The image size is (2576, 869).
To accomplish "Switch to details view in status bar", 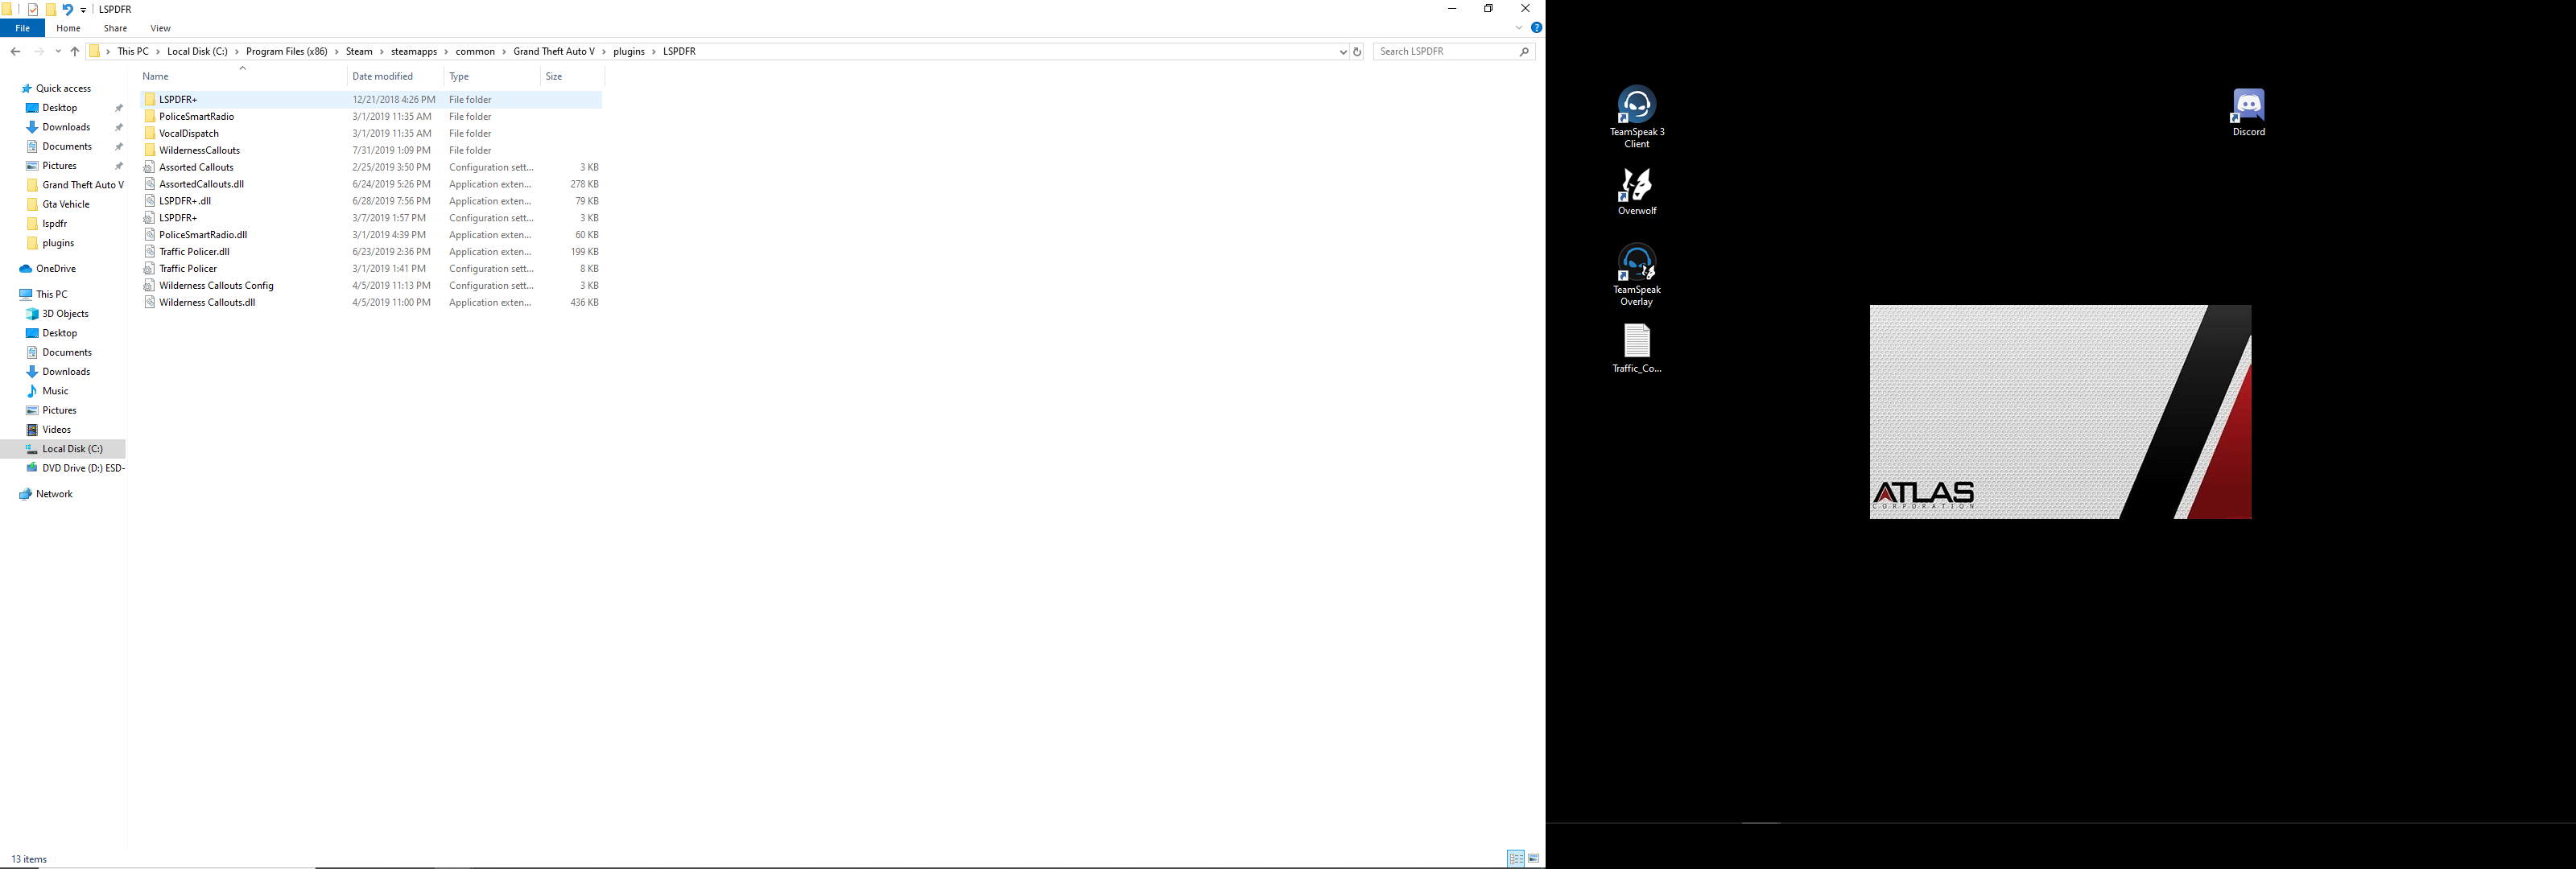I will tap(1516, 859).
